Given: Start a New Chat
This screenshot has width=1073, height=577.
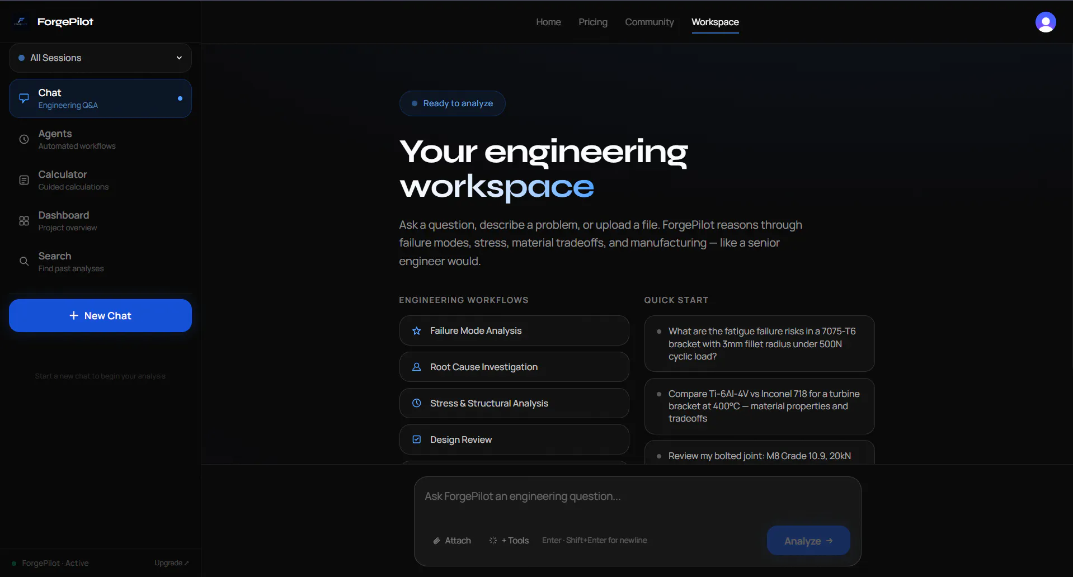Looking at the screenshot, I should pos(100,315).
